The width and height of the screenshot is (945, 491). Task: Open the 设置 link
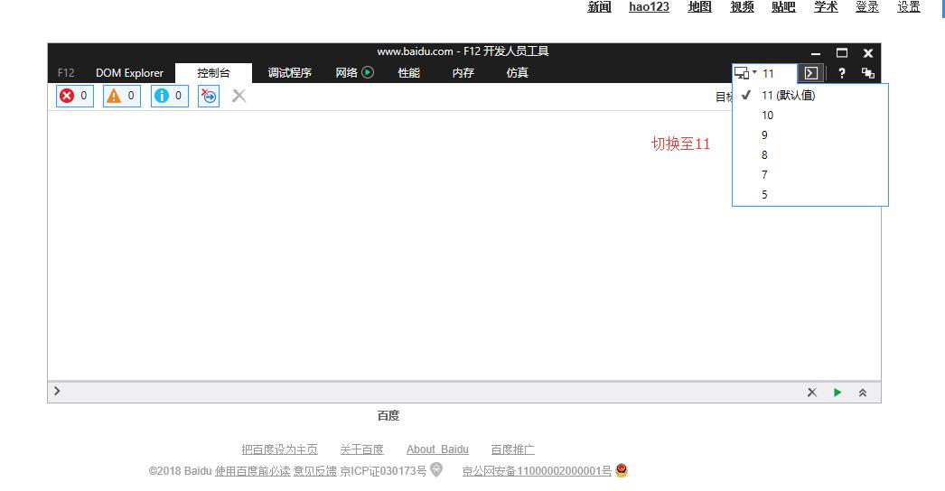(909, 6)
